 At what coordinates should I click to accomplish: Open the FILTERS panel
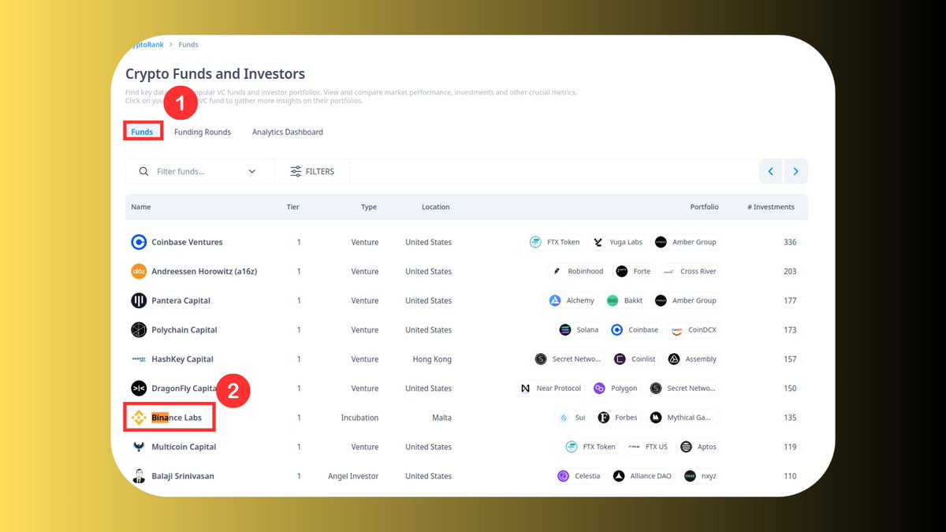click(x=311, y=171)
